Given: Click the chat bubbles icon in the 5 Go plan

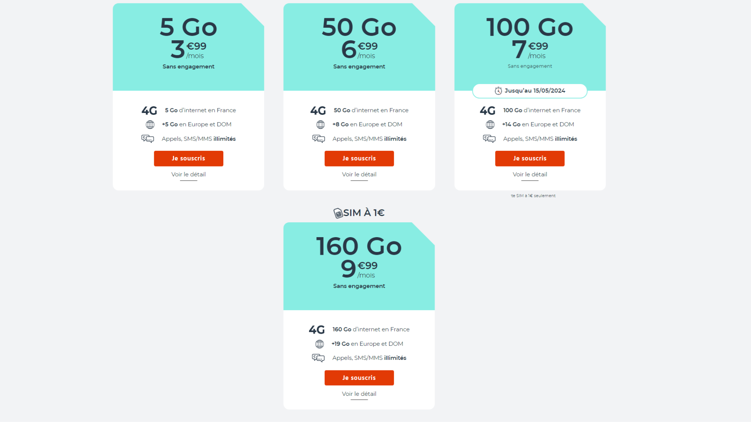Looking at the screenshot, I should pos(147,139).
